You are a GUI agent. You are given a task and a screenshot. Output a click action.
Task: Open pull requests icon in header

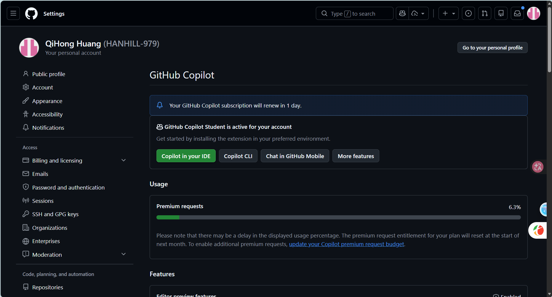[485, 13]
